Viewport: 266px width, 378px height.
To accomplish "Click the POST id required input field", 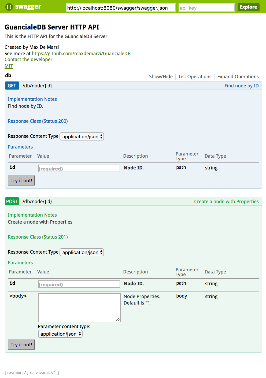I will point(79,284).
